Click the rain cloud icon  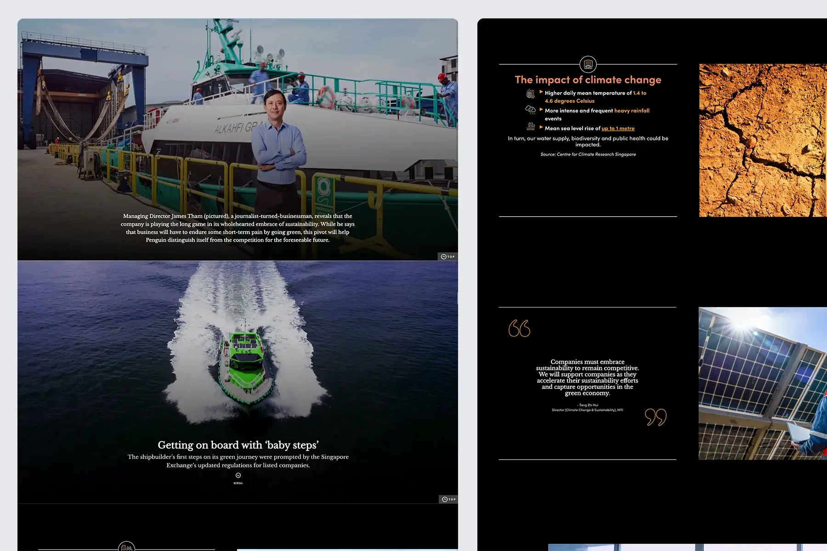coord(530,110)
